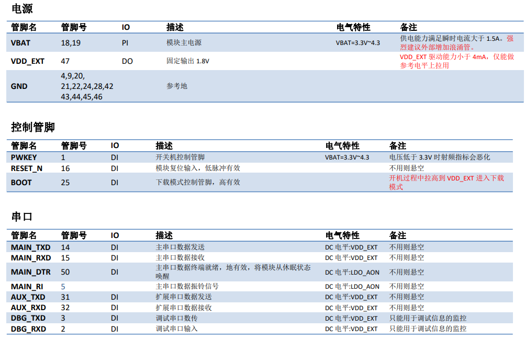525x340 pixels.
Task: Click the 不用则悬空 note in RESET_N row
Action: [x=407, y=168]
